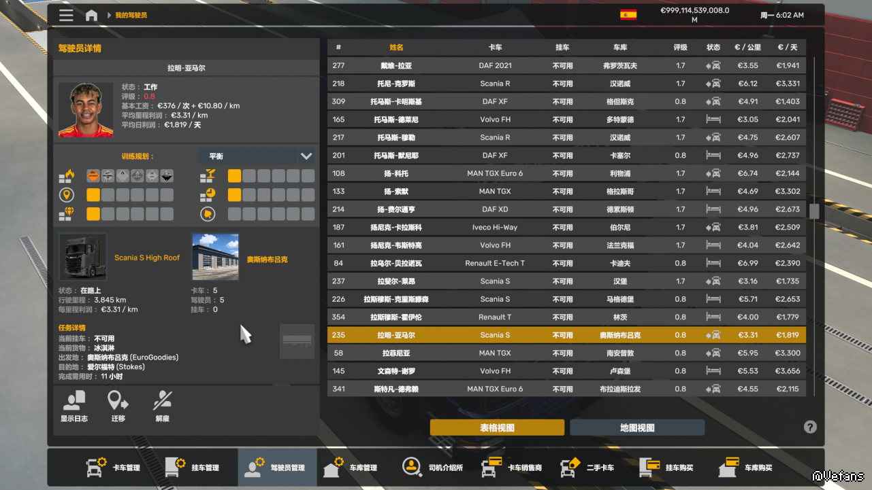Click the resting icon for 拉斐尔-莱昂
The height and width of the screenshot is (490, 872).
(x=713, y=281)
